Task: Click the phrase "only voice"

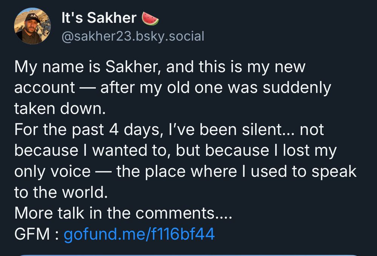Action: click(52, 172)
